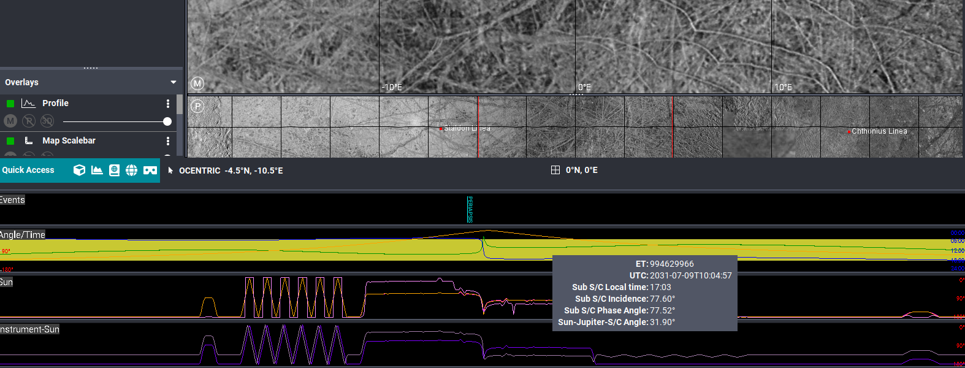Click the 0°E longitude grid label
The height and width of the screenshot is (368, 965).
(585, 87)
